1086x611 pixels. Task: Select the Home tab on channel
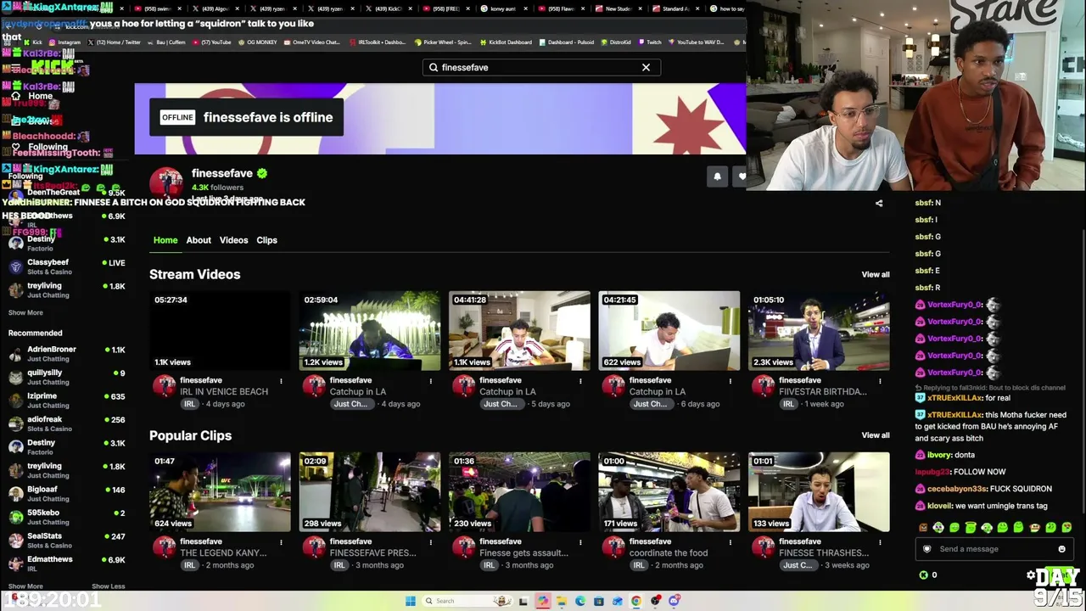pyautogui.click(x=165, y=240)
